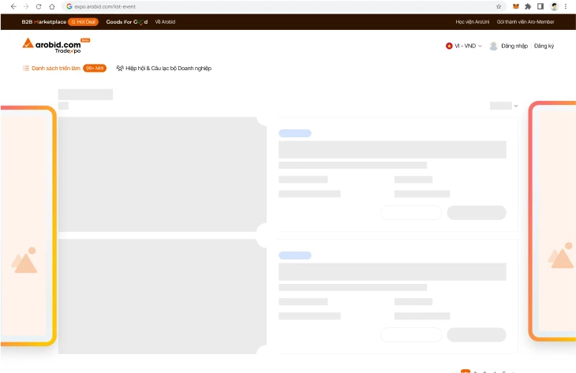Open the MetaMask fox extension
Viewport: 576px width, 373px height.
click(516, 6)
